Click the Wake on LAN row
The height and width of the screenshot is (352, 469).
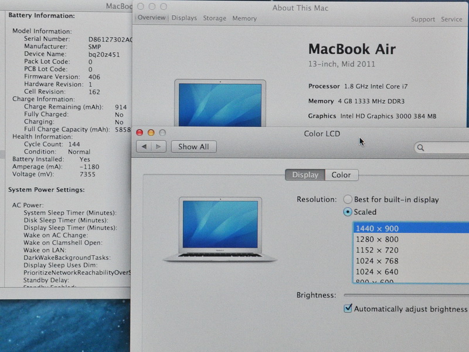45,250
